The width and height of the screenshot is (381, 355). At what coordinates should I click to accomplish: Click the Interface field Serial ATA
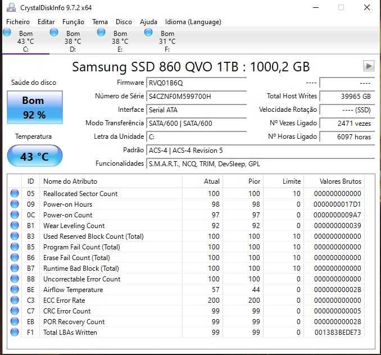coord(197,110)
